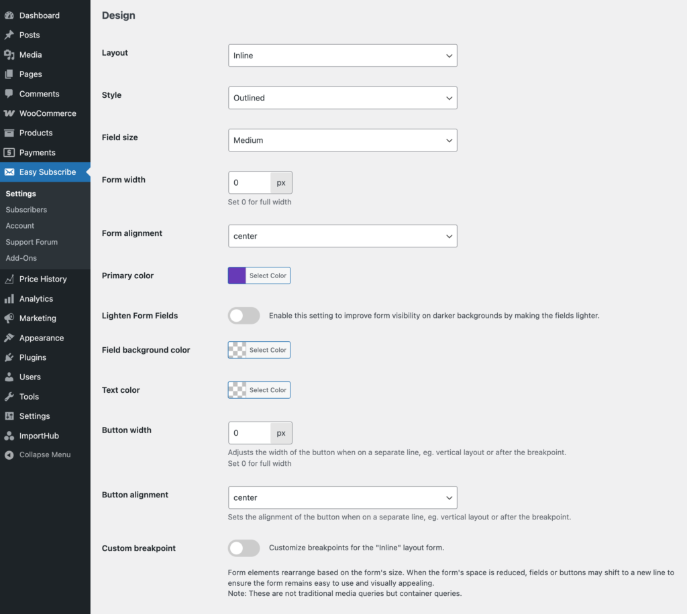This screenshot has height=614, width=687.
Task: Open the Layout dropdown set to Inline
Action: tap(342, 56)
